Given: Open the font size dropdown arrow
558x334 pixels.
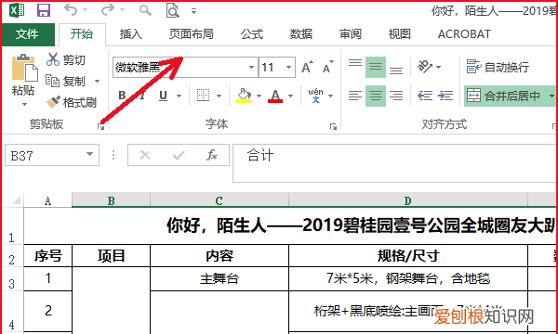Looking at the screenshot, I should pyautogui.click(x=289, y=67).
